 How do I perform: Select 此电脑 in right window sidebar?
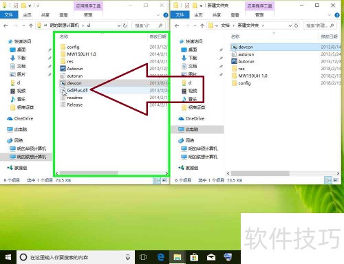(197, 129)
